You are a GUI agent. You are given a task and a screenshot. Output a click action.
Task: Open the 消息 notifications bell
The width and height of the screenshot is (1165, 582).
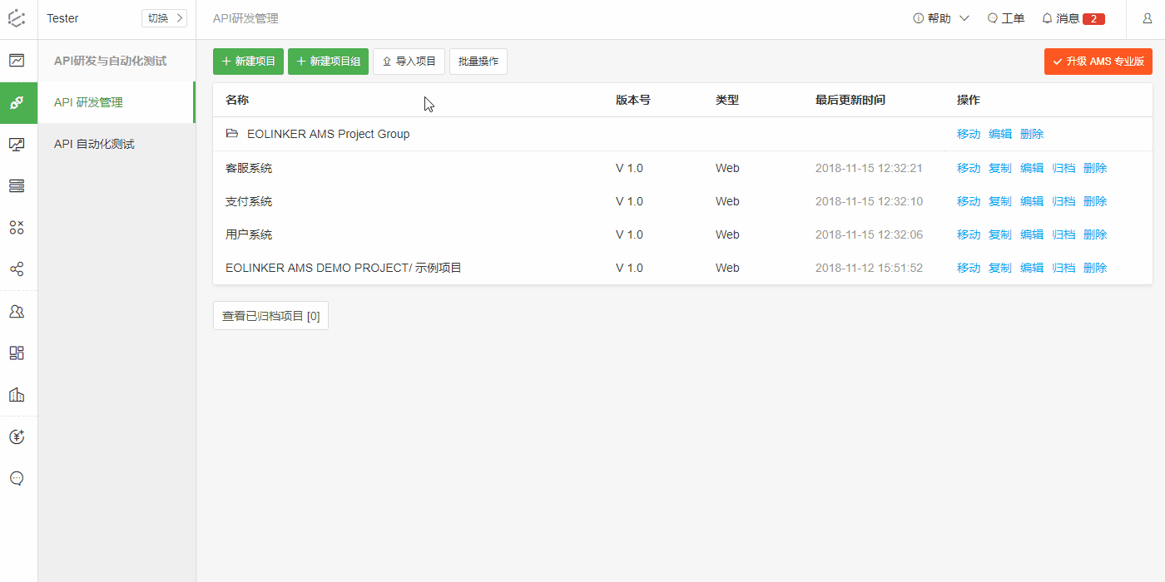[1073, 18]
